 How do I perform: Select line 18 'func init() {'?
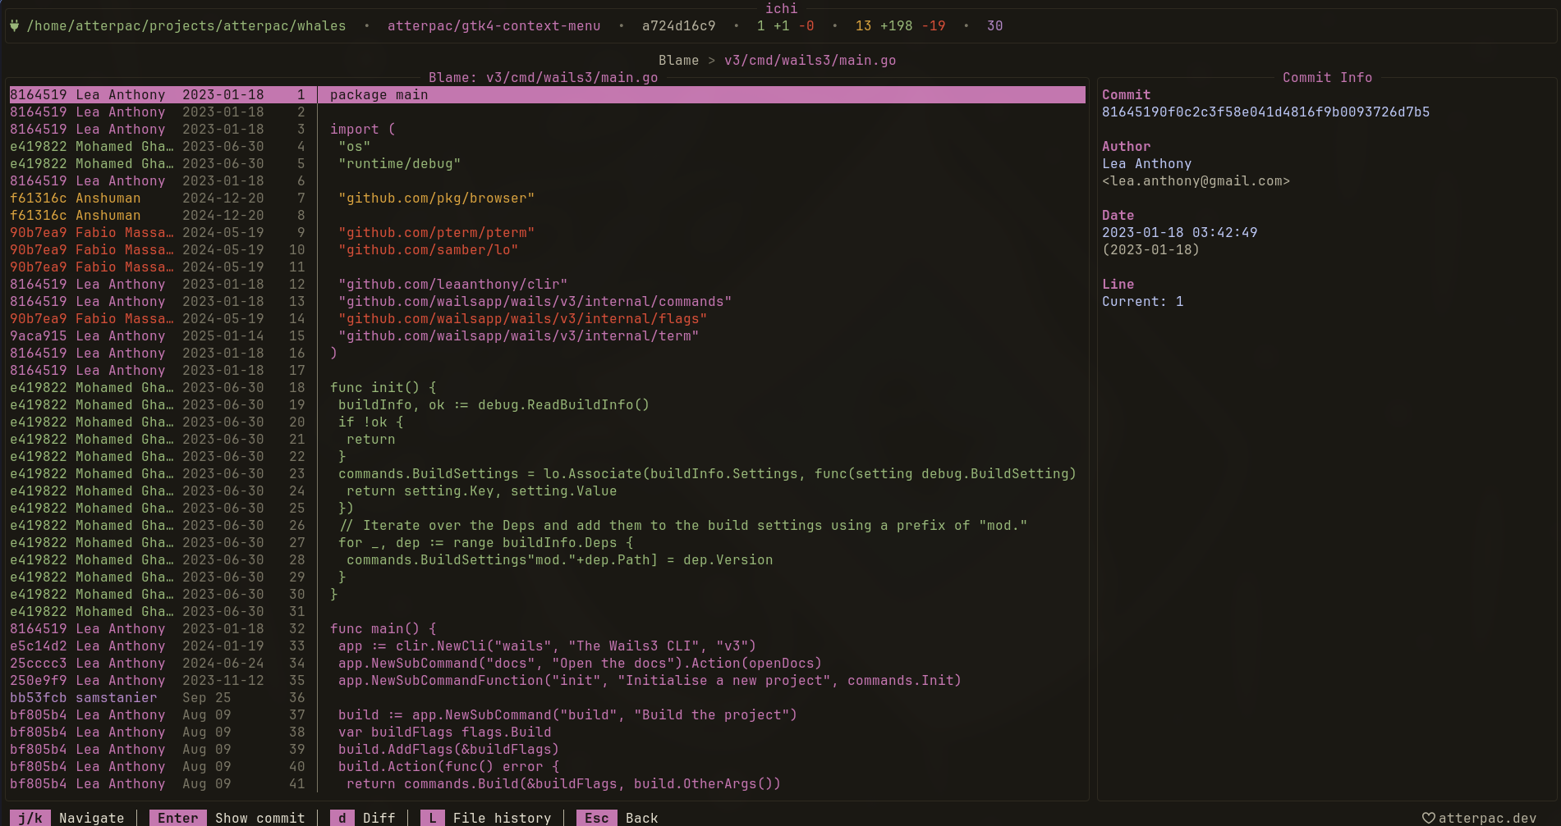click(x=547, y=387)
